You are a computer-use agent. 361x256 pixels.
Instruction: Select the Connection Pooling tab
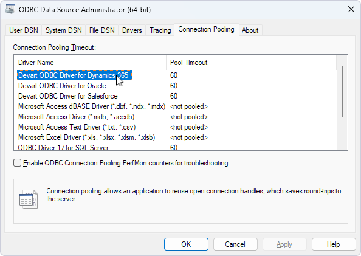click(206, 29)
